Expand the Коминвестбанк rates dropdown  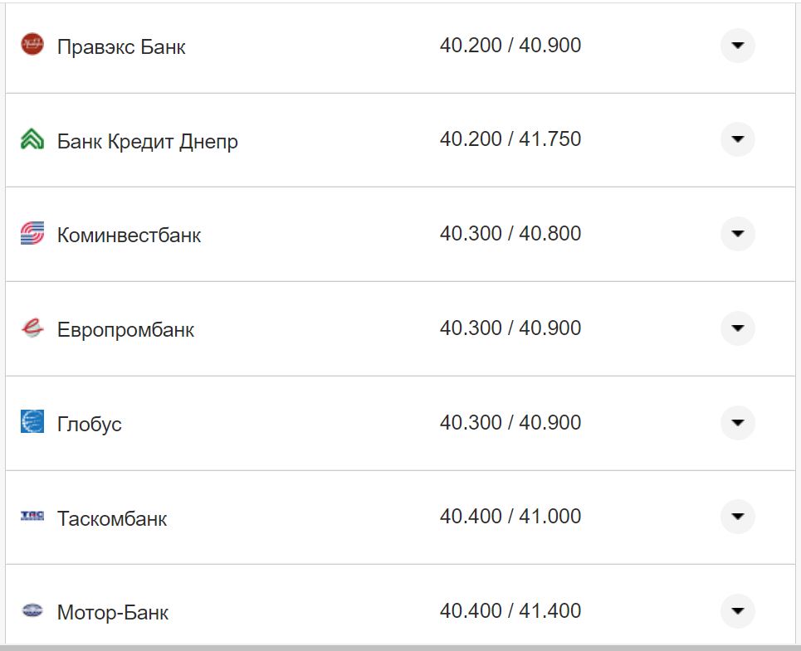pyautogui.click(x=737, y=234)
